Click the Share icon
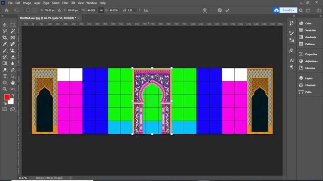This screenshot has height=181, width=323. click(x=318, y=10)
